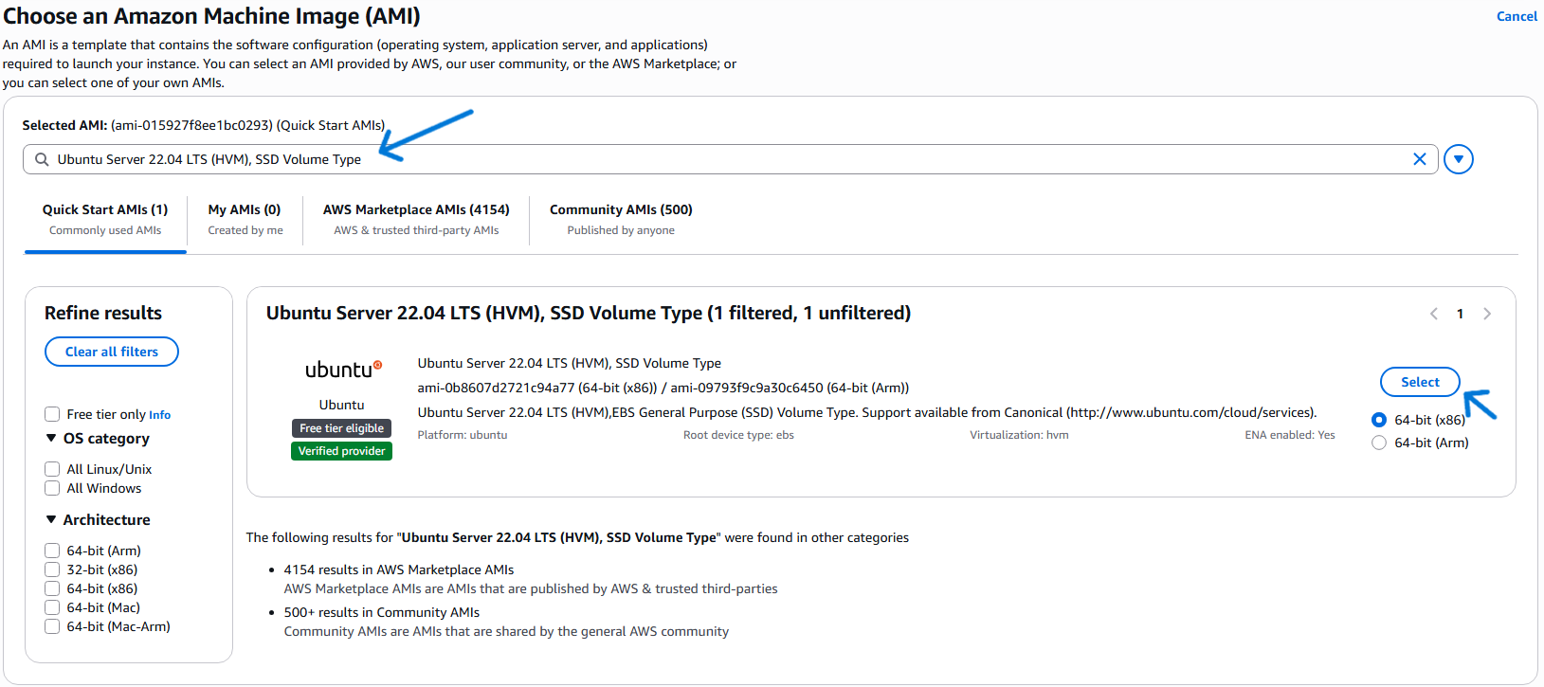The height and width of the screenshot is (687, 1544).
Task: Choose the 64-bit (x86) radio option
Action: (1379, 420)
